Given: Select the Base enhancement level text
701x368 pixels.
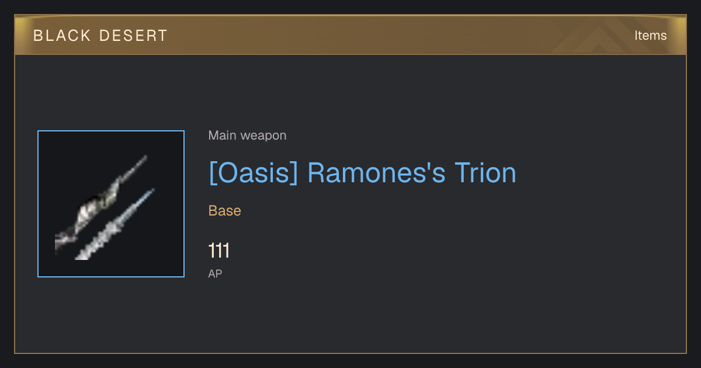Looking at the screenshot, I should point(225,211).
